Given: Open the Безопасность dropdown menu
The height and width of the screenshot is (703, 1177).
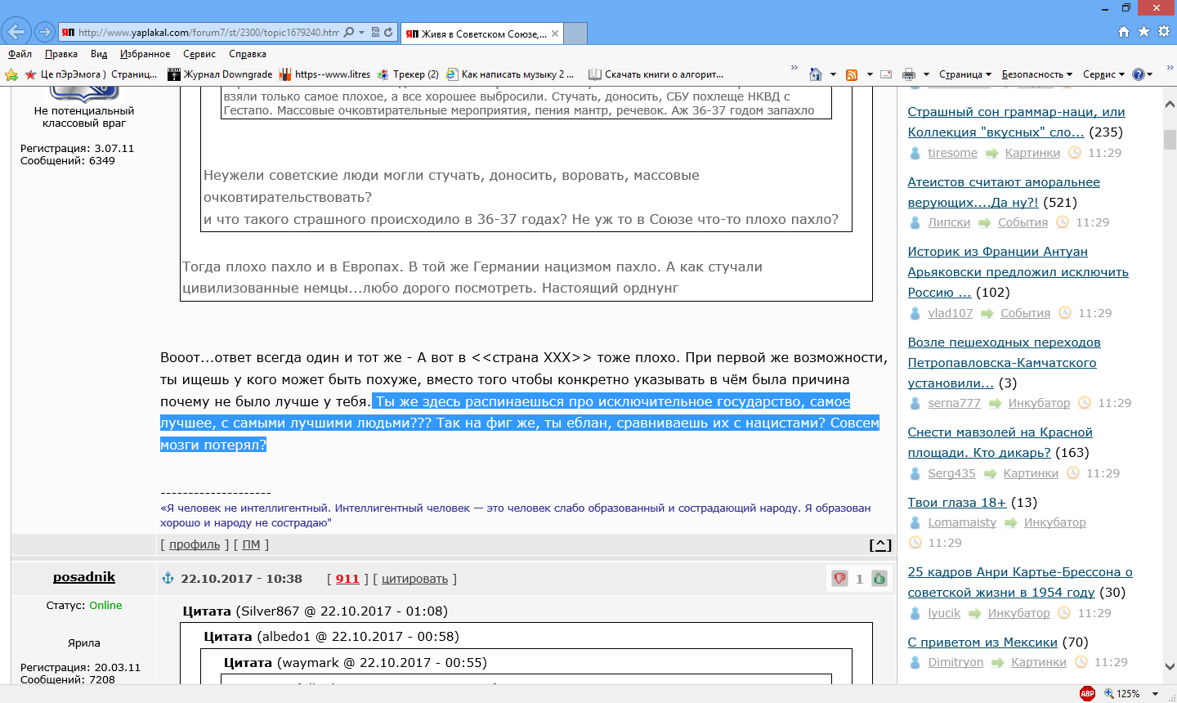Looking at the screenshot, I should (1036, 74).
